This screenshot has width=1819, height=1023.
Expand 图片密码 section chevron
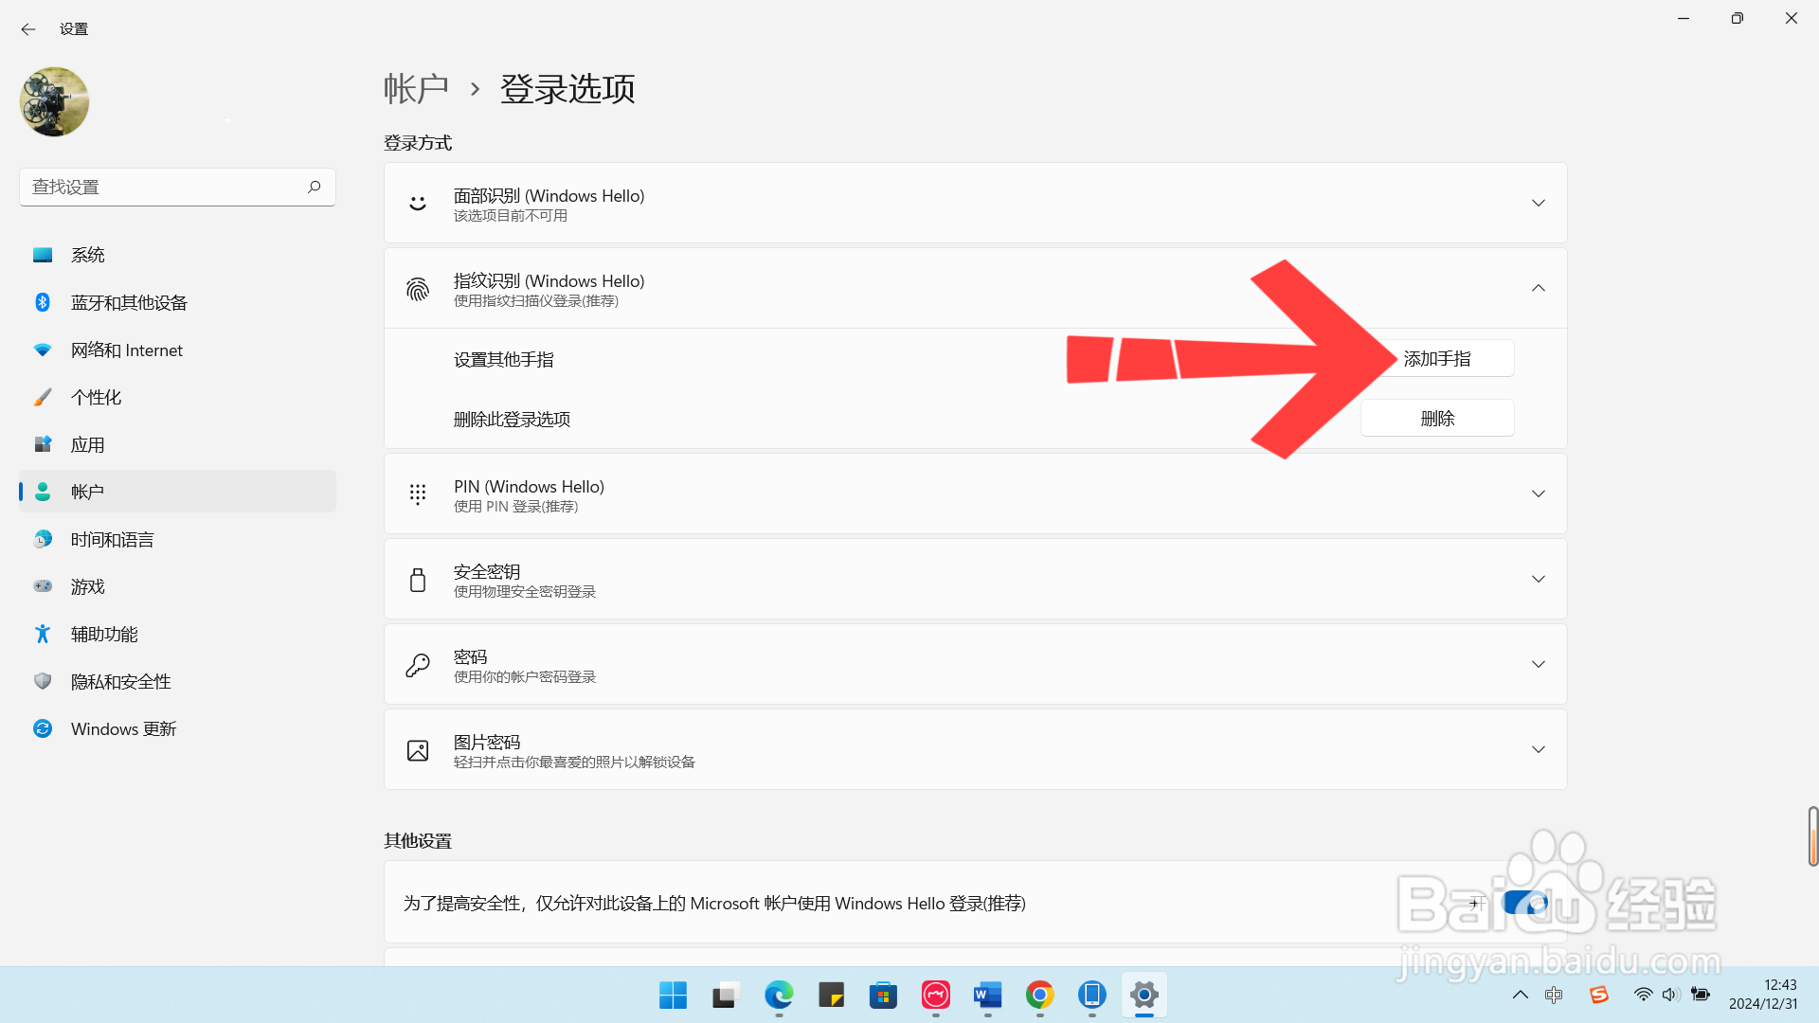pyautogui.click(x=1538, y=749)
